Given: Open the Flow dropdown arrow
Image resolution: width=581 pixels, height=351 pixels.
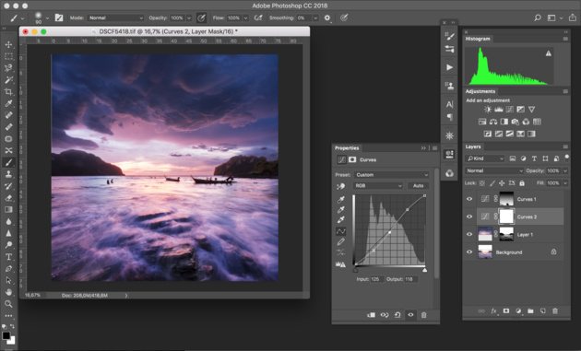Looking at the screenshot, I should pos(245,18).
